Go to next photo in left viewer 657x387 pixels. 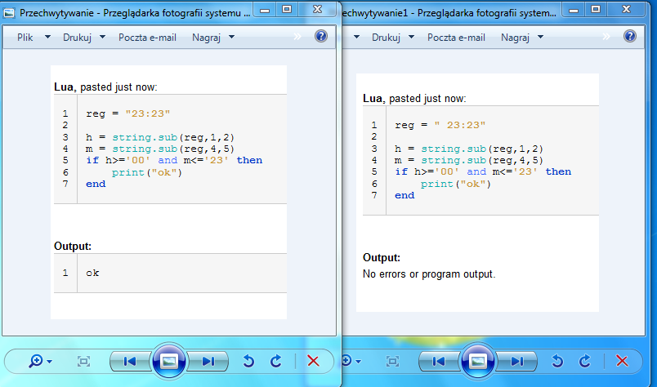[x=208, y=361]
